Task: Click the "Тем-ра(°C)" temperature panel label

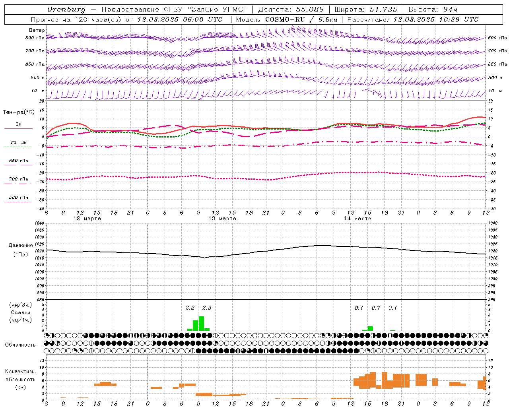Action: point(19,112)
